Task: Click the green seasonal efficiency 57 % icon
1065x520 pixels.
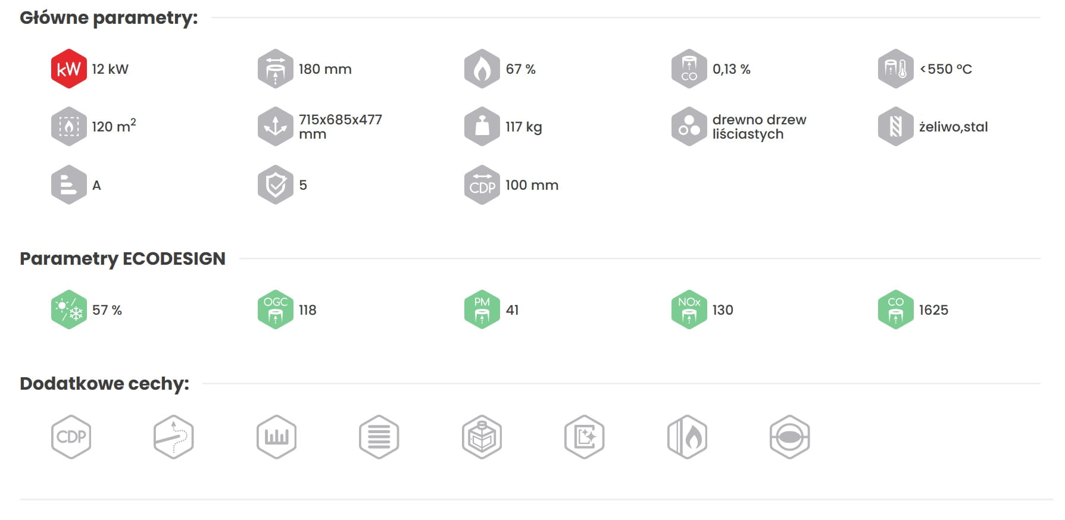Action: click(x=68, y=310)
